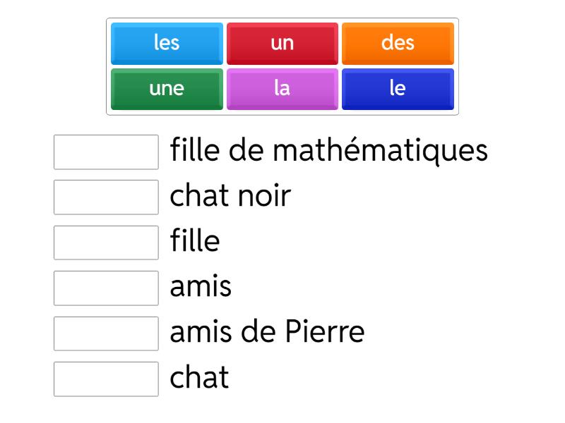Click the only green tile in the word bank
Screen dimensions: 565x423
[167, 89]
